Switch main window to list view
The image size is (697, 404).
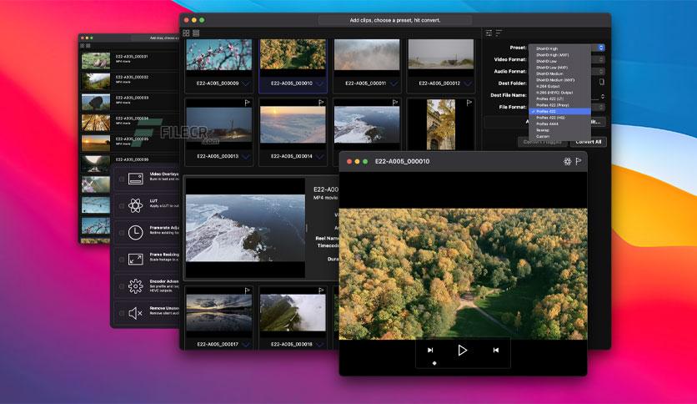[196, 33]
